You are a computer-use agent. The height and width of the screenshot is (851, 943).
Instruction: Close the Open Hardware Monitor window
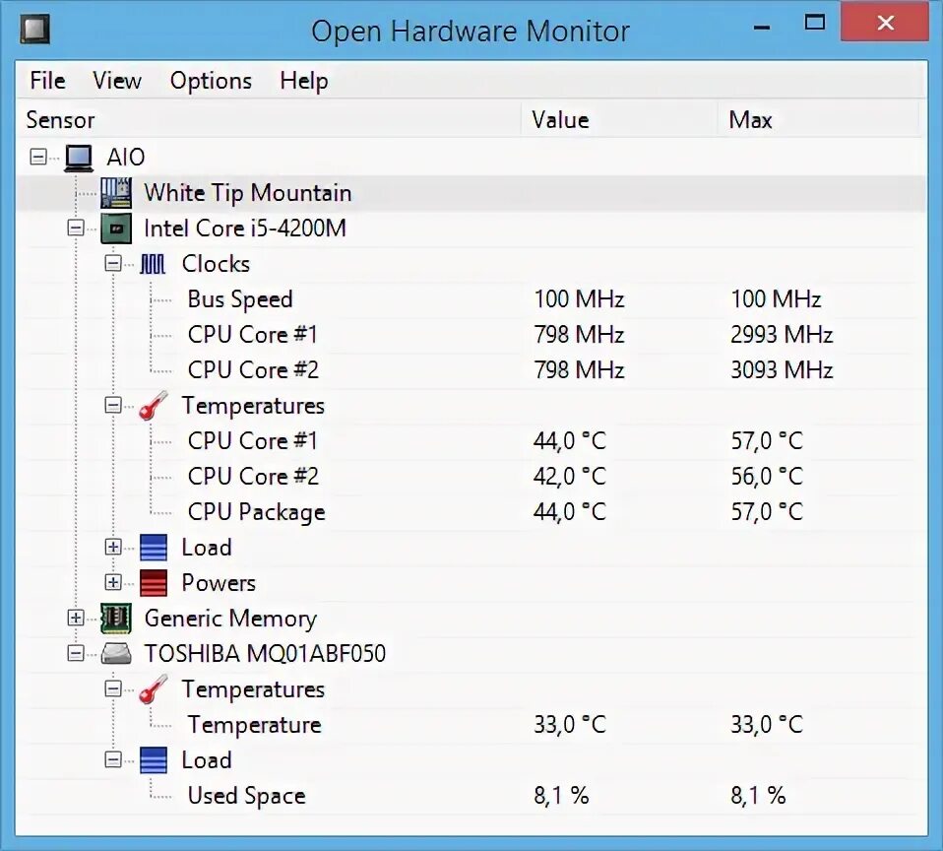pyautogui.click(x=885, y=23)
